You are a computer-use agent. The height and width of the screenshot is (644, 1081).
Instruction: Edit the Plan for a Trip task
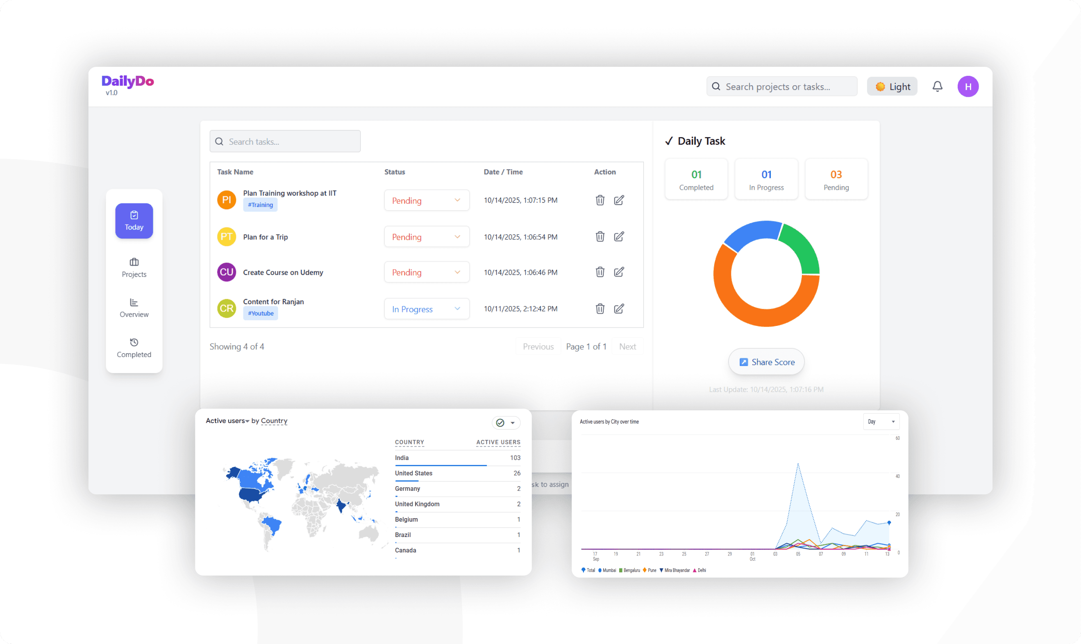pos(619,237)
